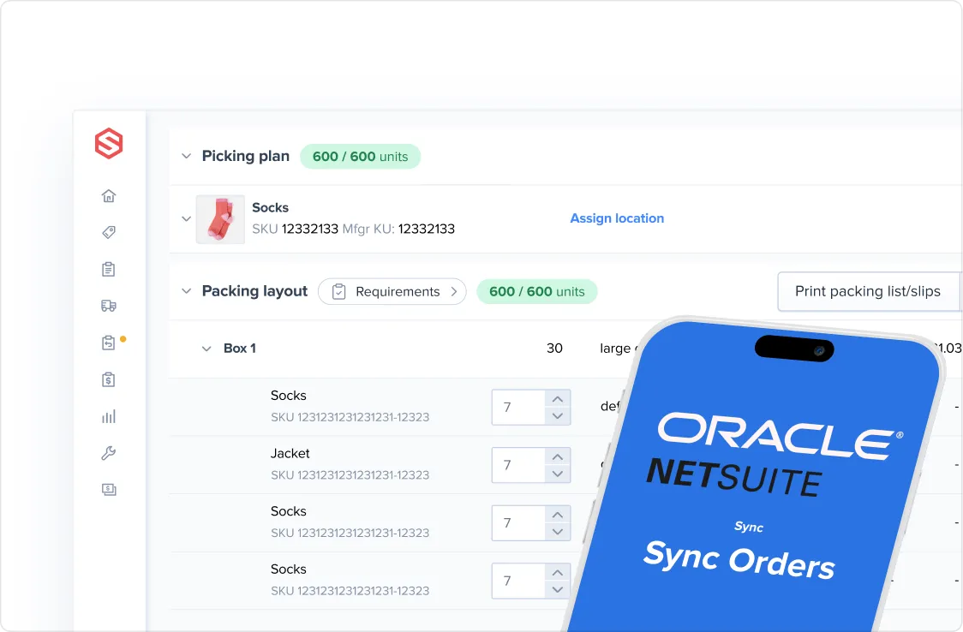Click the shipping truck icon in the sidebar
This screenshot has height=632, width=963.
pyautogui.click(x=109, y=306)
